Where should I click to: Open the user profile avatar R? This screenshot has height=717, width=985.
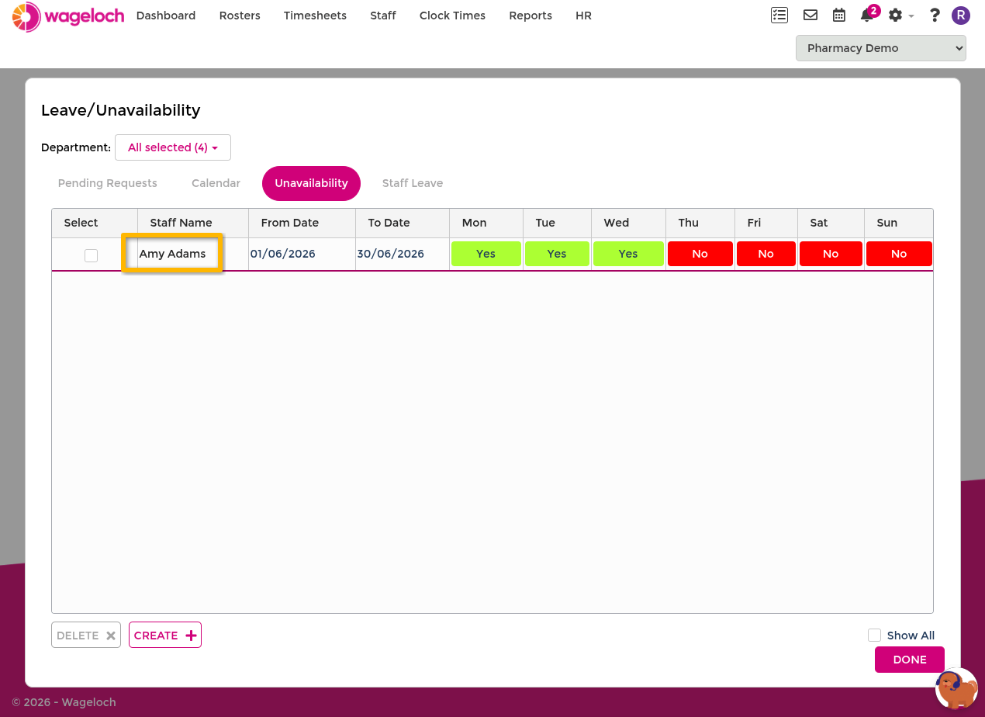tap(961, 15)
